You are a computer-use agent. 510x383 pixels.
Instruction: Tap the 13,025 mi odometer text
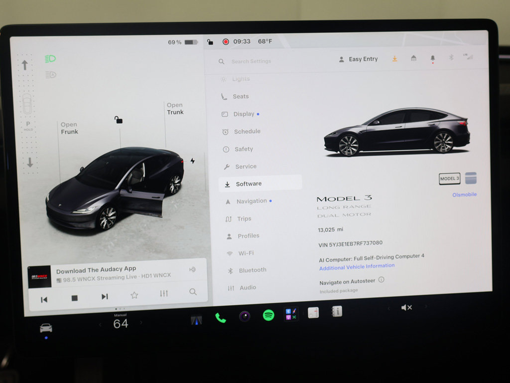(331, 229)
